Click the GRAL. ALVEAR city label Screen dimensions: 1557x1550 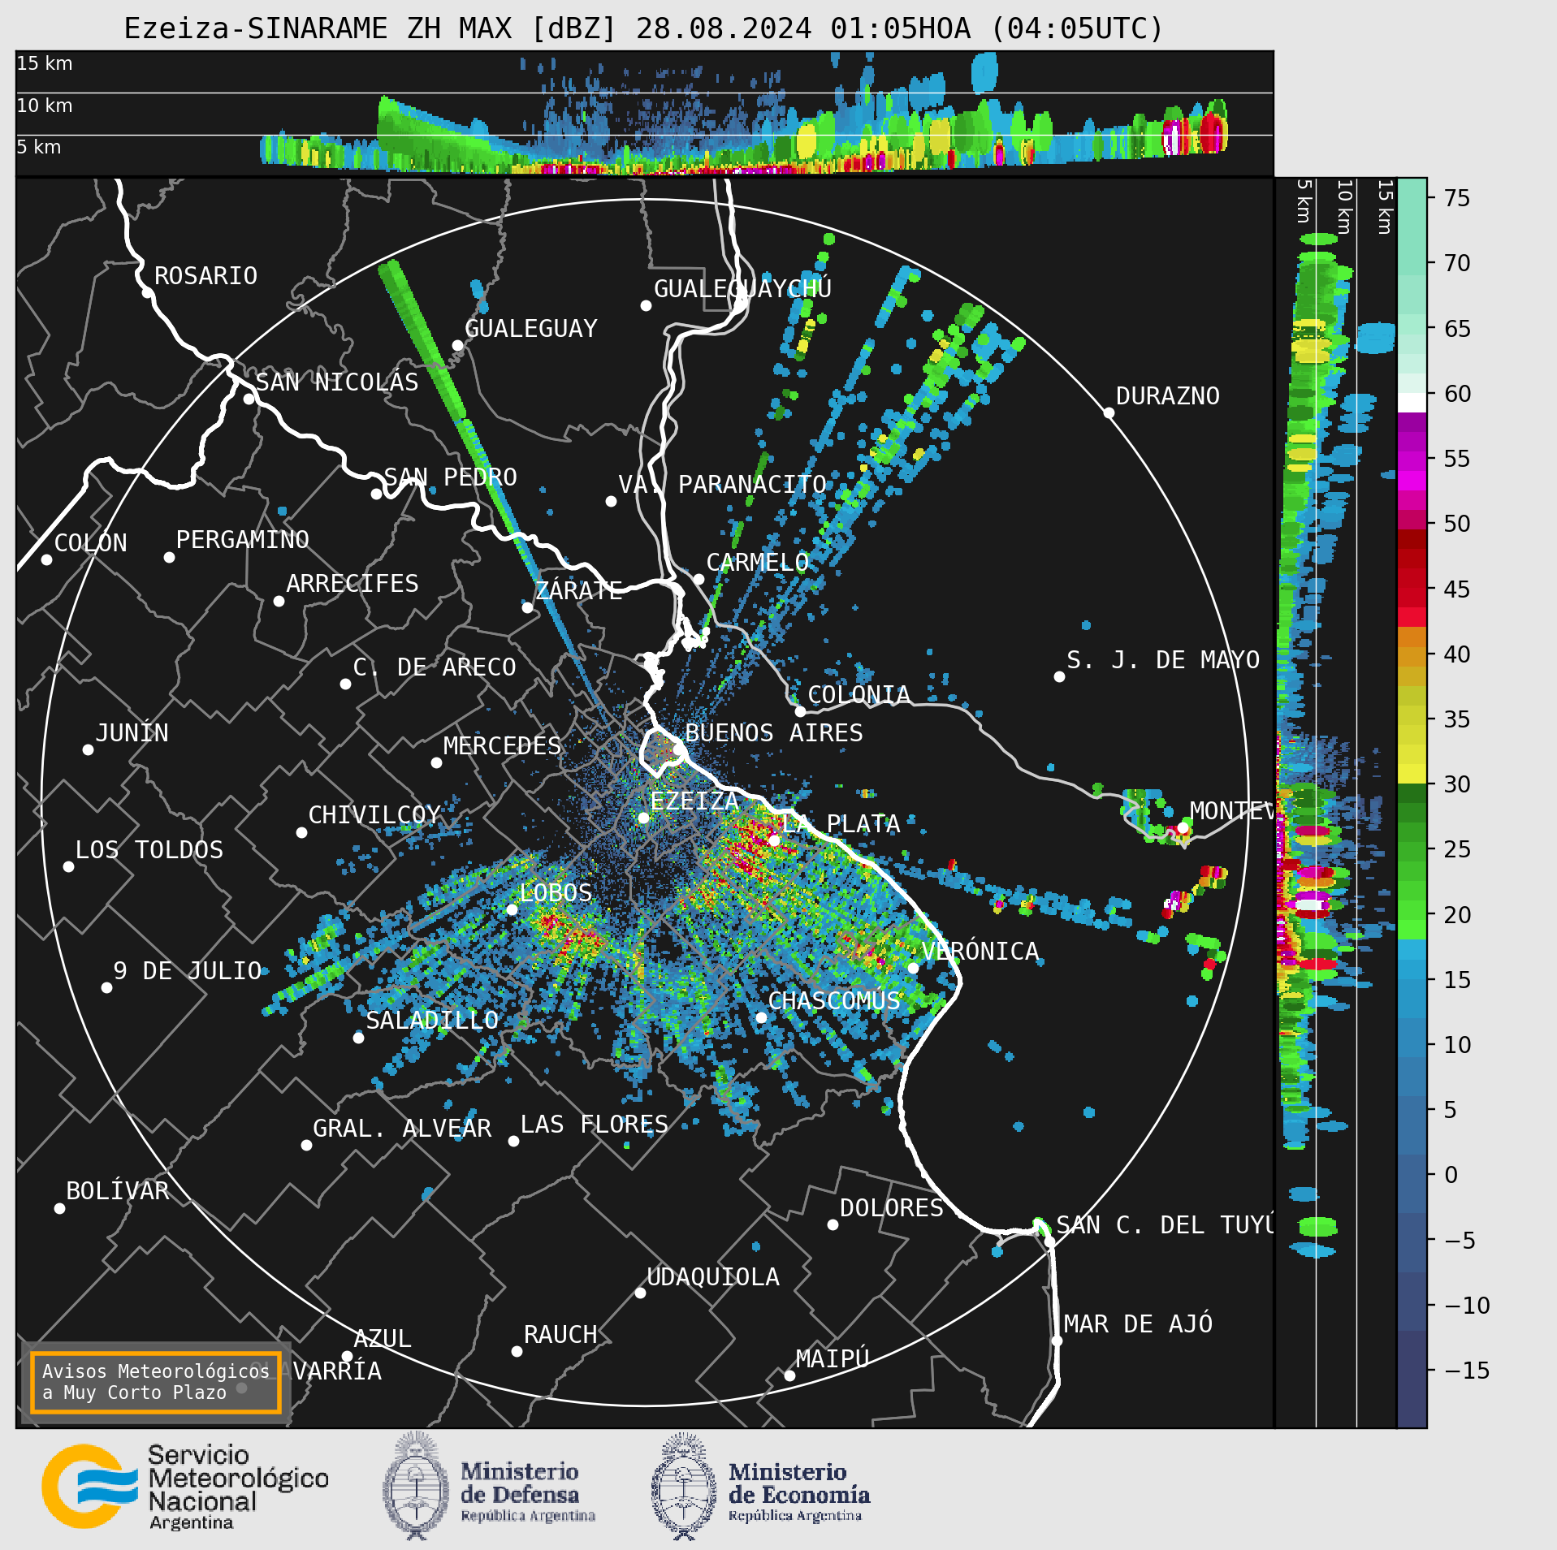coord(403,1129)
